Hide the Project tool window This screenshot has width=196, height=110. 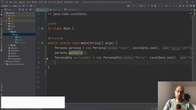pyautogui.click(x=34, y=9)
